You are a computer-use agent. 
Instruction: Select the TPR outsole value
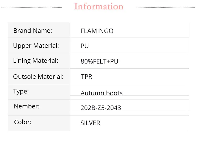point(86,77)
